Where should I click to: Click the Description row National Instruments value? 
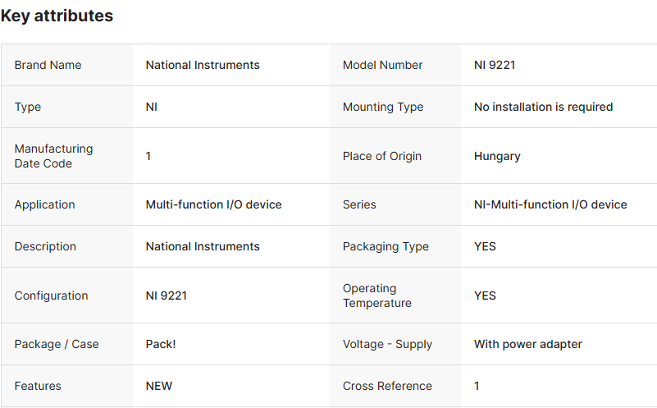click(203, 246)
